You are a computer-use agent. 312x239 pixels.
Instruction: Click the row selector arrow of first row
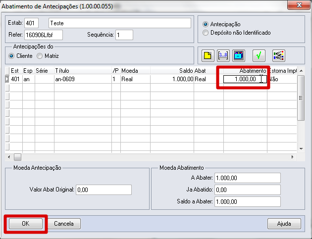(x=7, y=79)
